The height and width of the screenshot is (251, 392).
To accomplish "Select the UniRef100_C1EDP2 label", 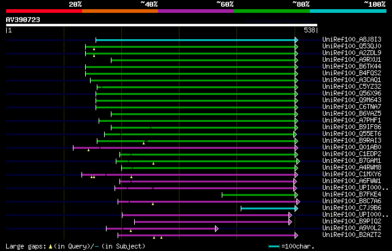I will (x=352, y=154).
